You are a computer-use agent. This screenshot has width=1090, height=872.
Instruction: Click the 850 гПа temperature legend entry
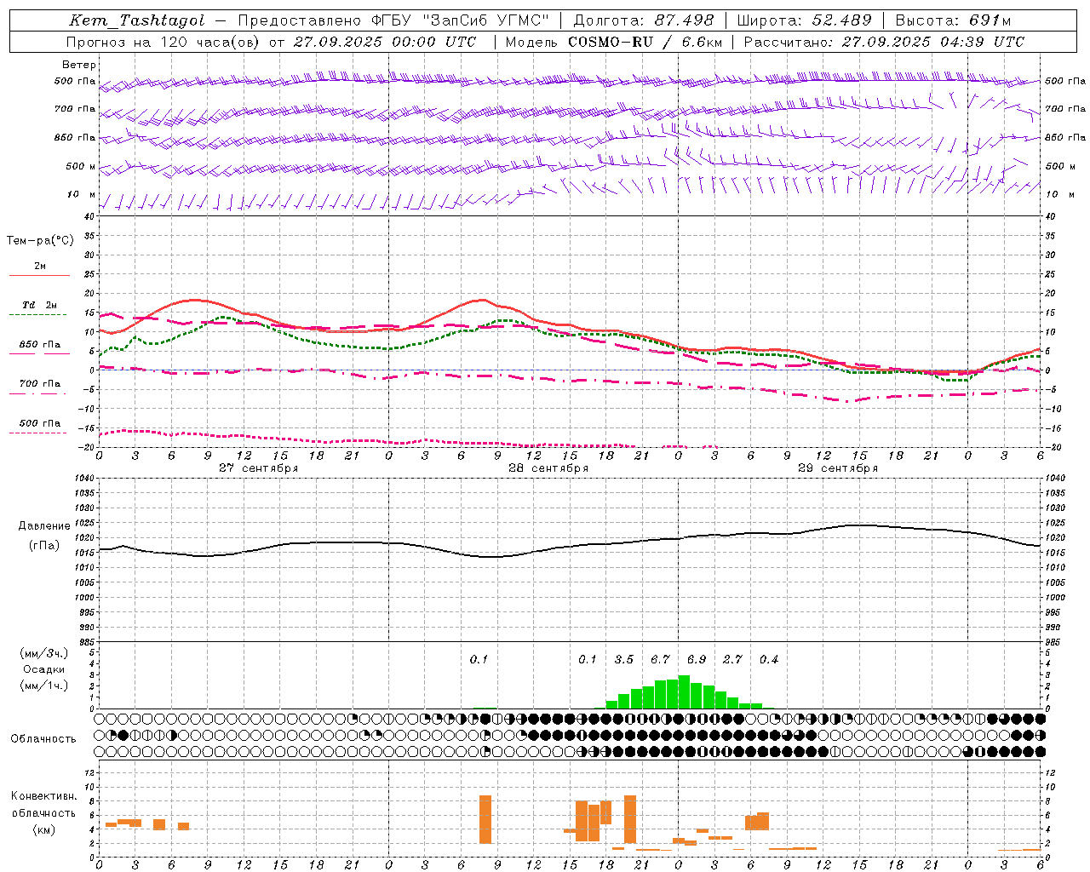pyautogui.click(x=39, y=345)
